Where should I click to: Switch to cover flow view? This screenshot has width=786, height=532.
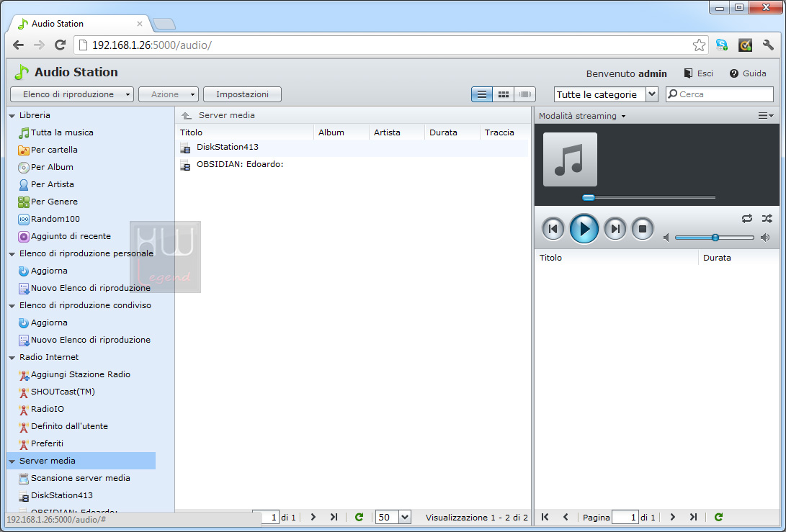(524, 94)
